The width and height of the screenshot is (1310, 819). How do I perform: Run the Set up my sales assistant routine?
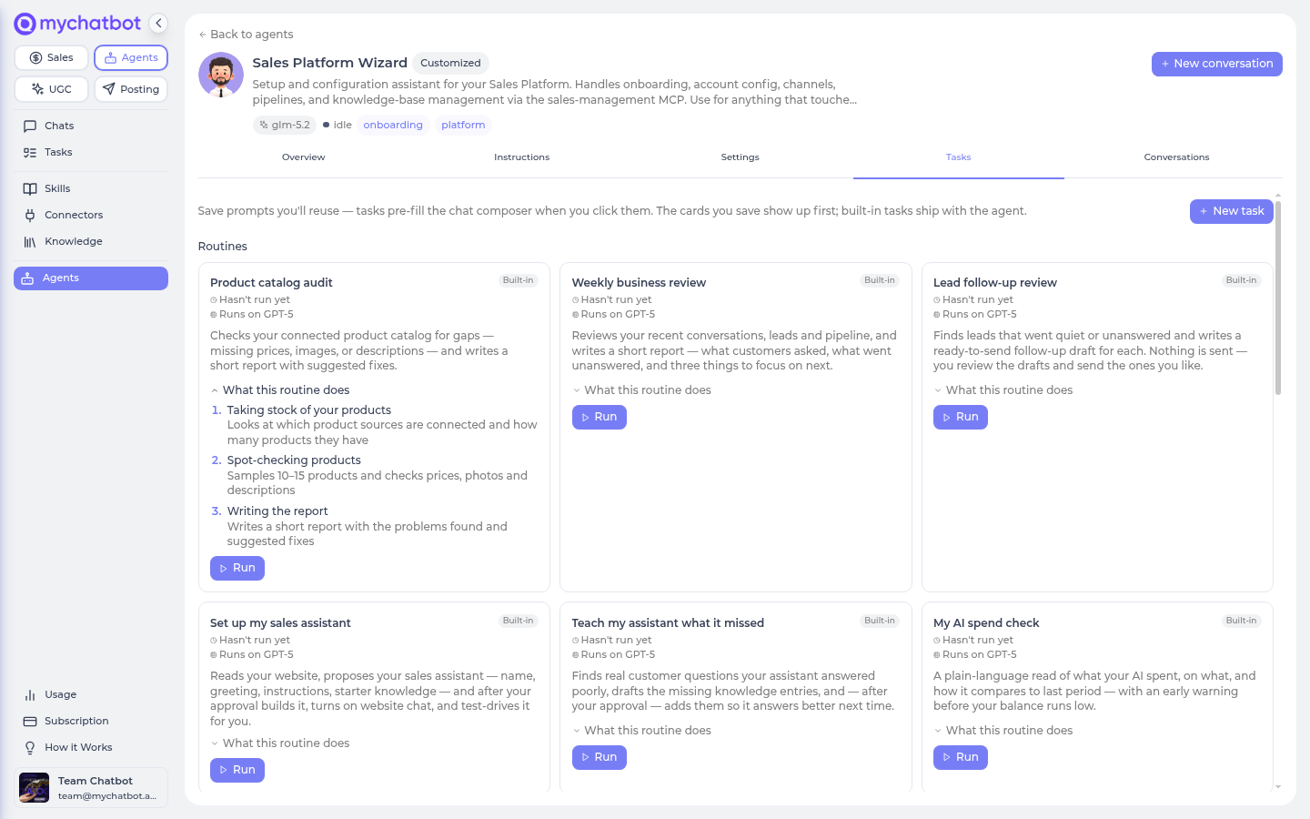pyautogui.click(x=237, y=770)
